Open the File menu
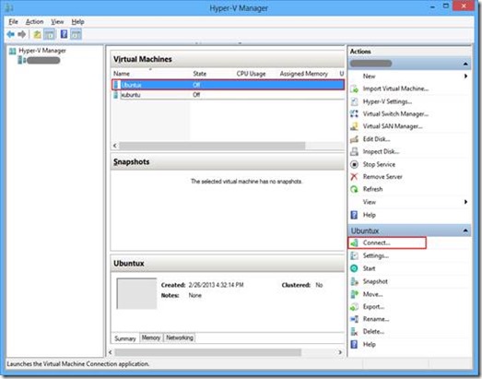The height and width of the screenshot is (379, 482). coord(13,21)
